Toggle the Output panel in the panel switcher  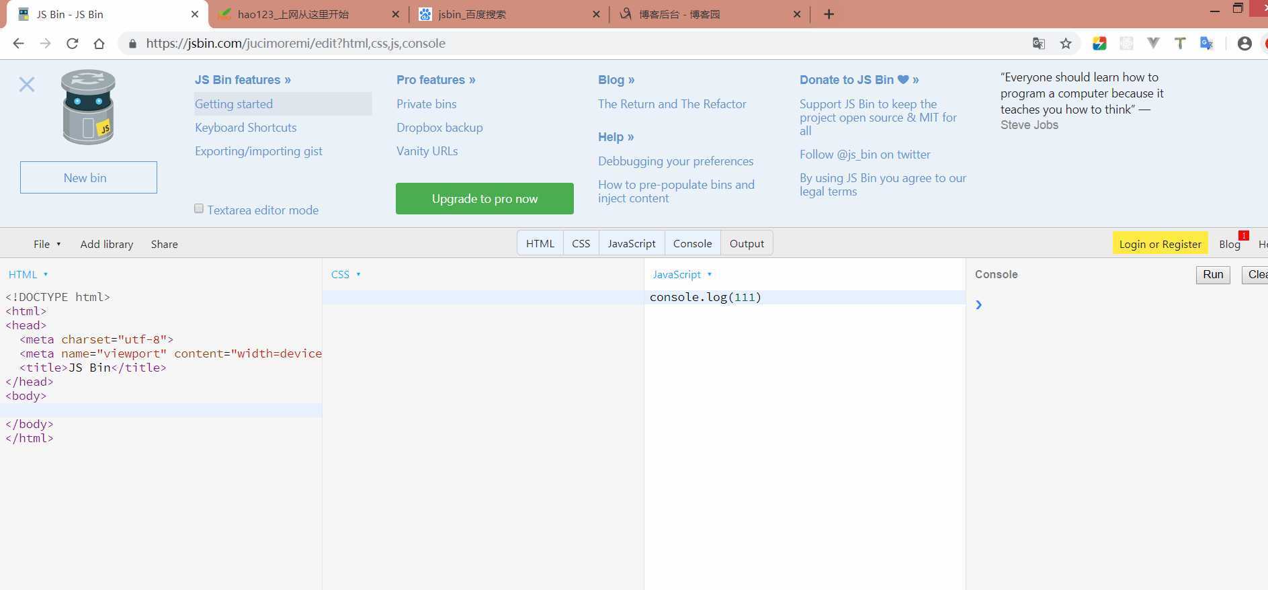tap(747, 243)
